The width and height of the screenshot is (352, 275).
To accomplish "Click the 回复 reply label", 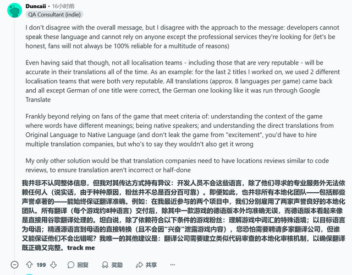I will (82, 265).
